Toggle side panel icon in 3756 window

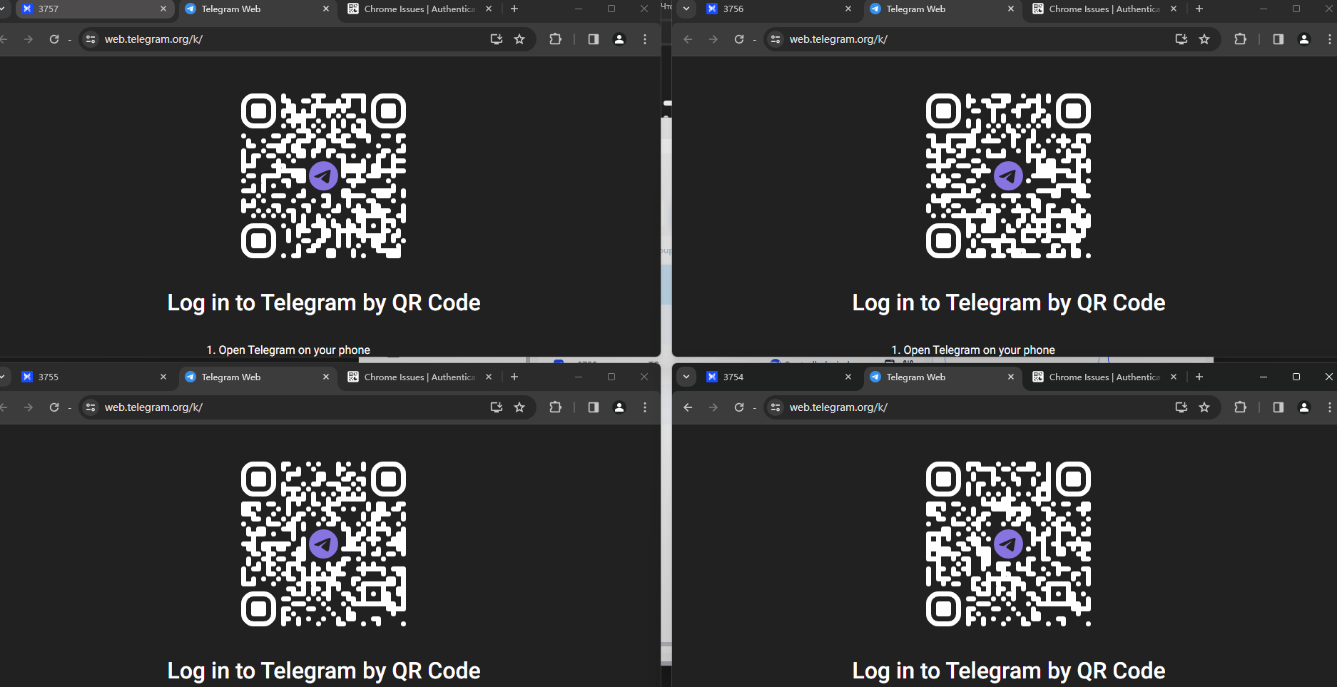[1278, 39]
